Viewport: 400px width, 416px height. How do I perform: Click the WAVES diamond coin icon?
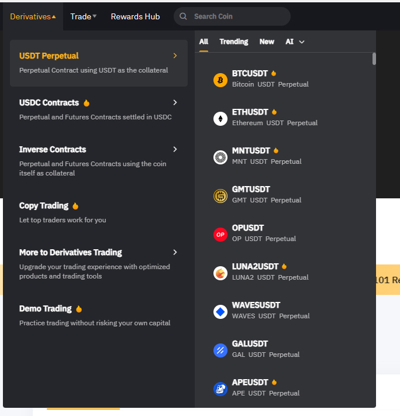coord(220,312)
